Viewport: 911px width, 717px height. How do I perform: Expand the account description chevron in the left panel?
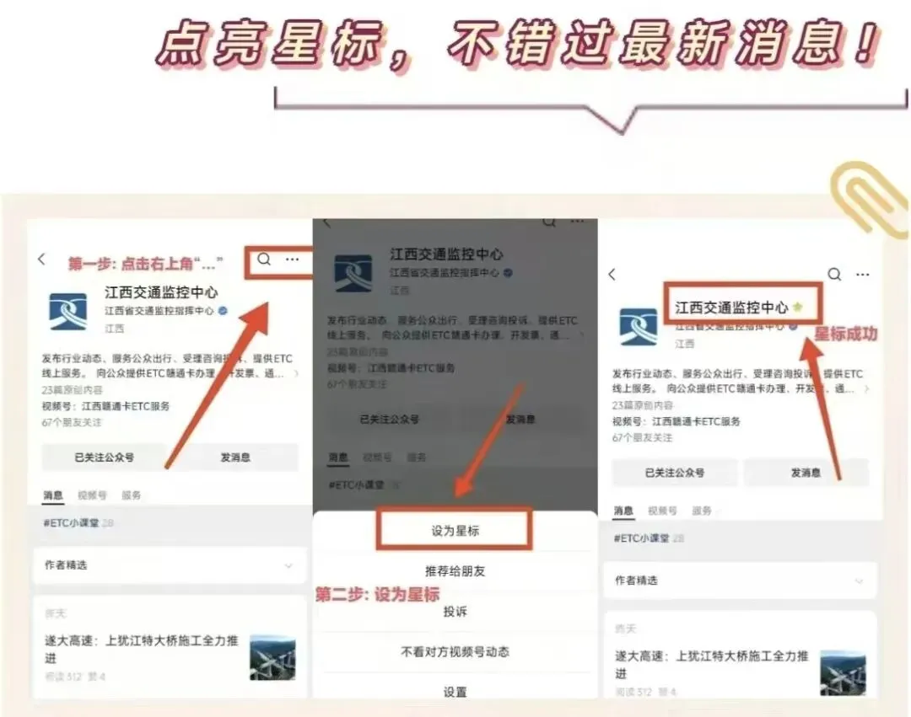[x=297, y=373]
